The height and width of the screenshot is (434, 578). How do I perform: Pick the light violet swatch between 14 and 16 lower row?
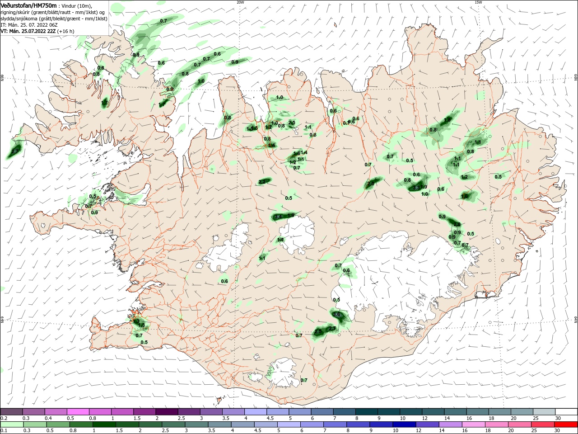pyautogui.click(x=450, y=425)
